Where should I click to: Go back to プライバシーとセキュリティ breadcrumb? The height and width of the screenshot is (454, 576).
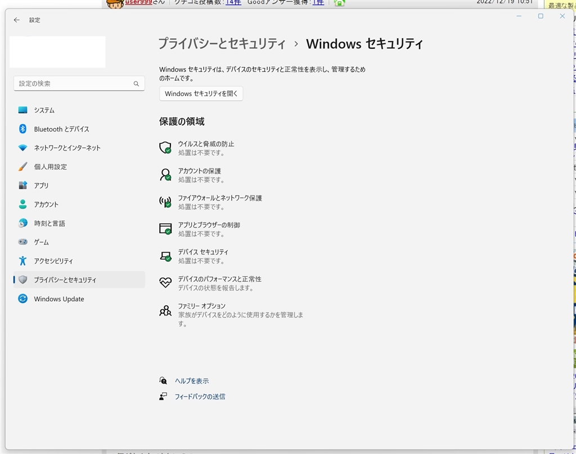click(222, 44)
